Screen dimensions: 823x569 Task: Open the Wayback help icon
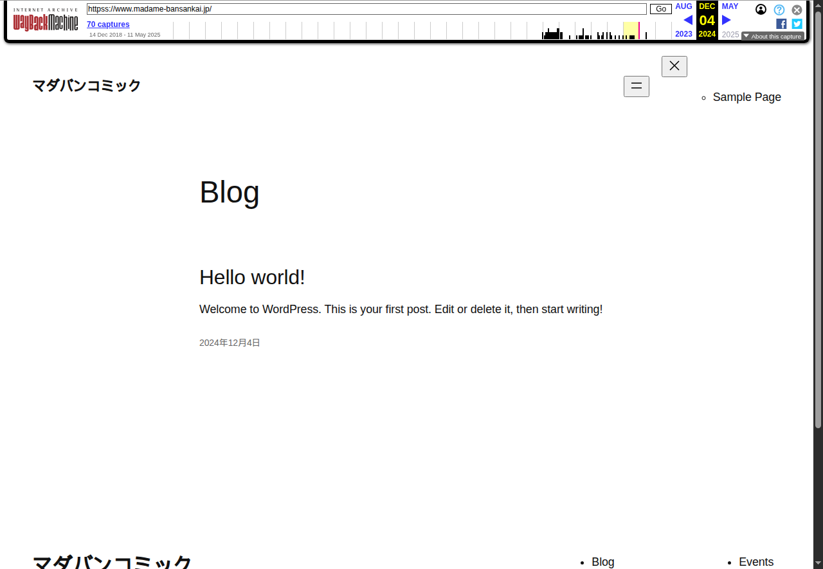click(x=779, y=10)
